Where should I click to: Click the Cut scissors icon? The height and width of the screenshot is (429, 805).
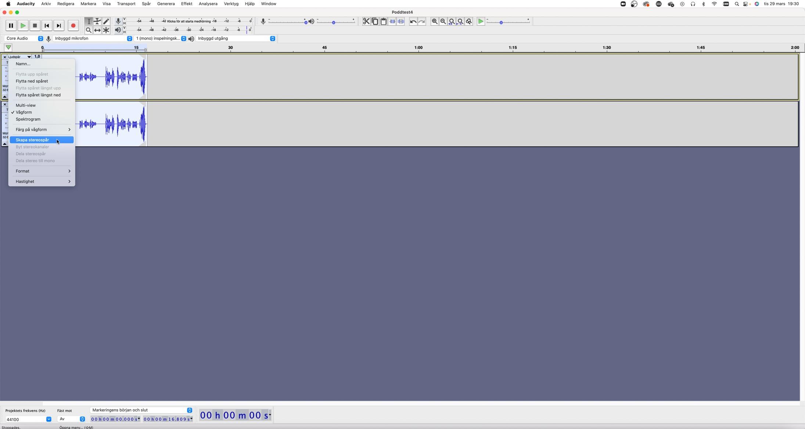click(x=366, y=22)
